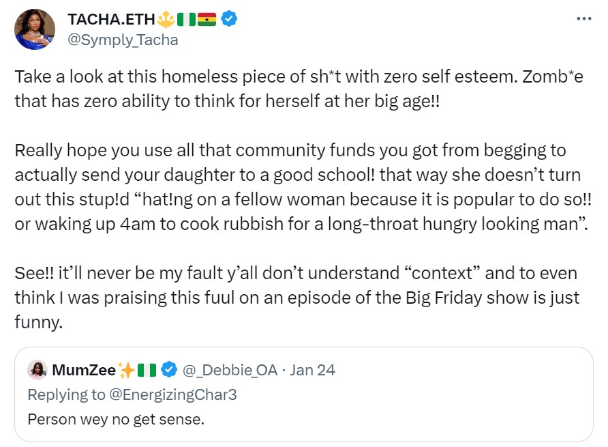Open the @Symply_Tacha handle
The image size is (608, 447).
[x=123, y=40]
